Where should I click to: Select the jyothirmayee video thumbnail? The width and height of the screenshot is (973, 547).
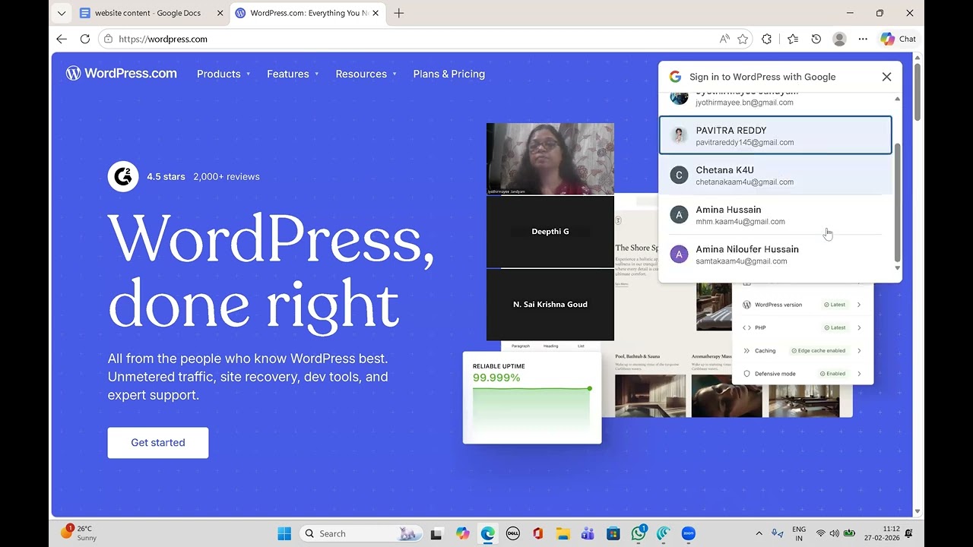[x=550, y=159]
